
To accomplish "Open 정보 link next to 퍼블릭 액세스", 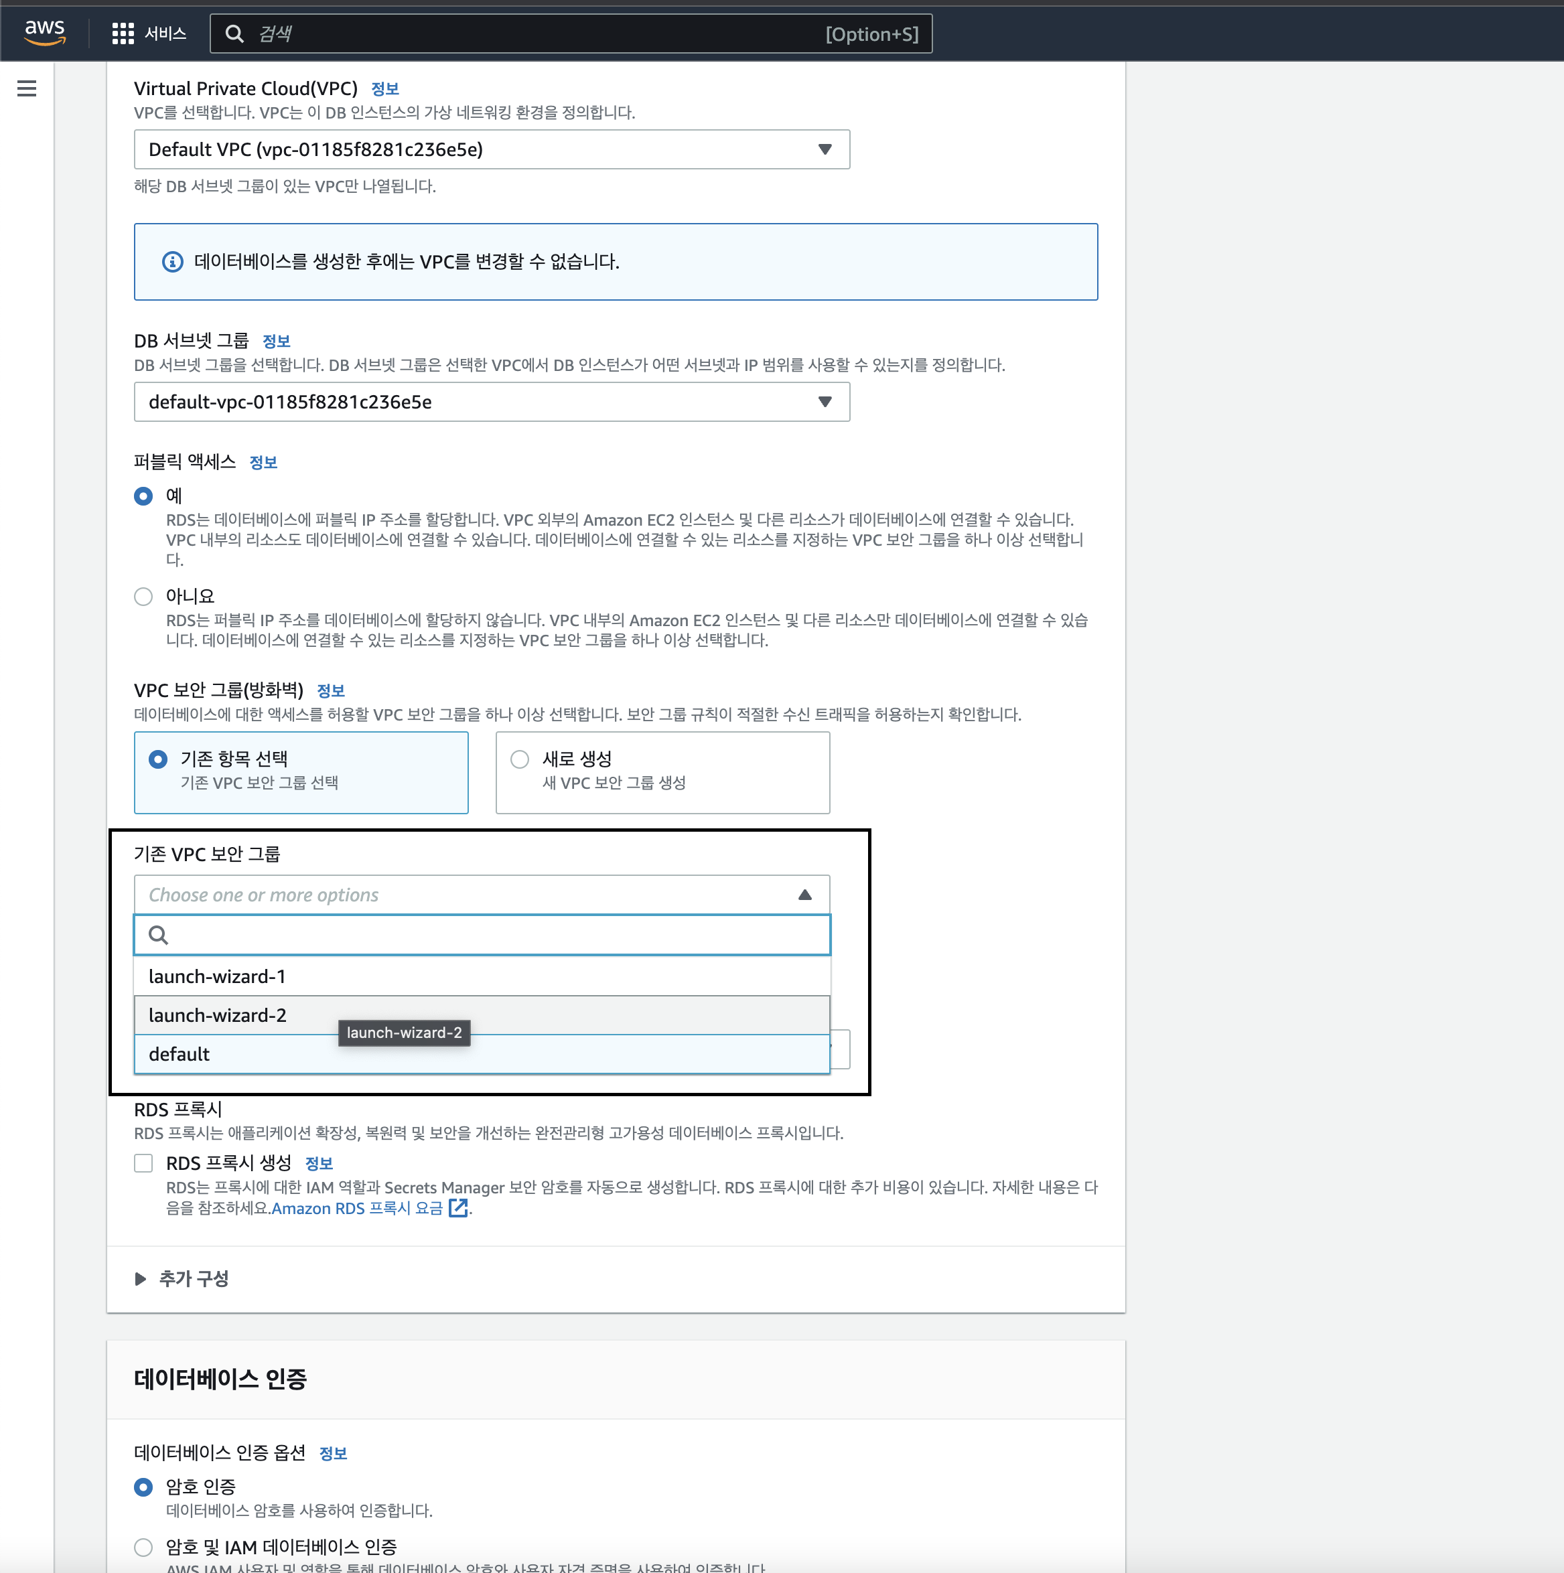I will point(263,463).
